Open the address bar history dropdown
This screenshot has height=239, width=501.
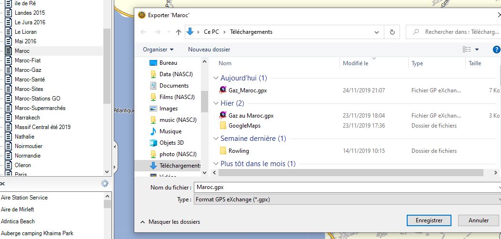pyautogui.click(x=377, y=32)
